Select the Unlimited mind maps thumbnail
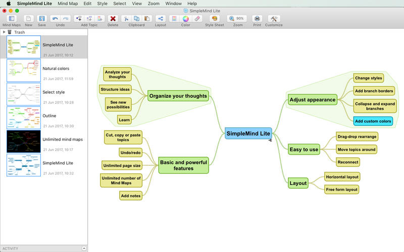This screenshot has width=404, height=252. (x=23, y=142)
